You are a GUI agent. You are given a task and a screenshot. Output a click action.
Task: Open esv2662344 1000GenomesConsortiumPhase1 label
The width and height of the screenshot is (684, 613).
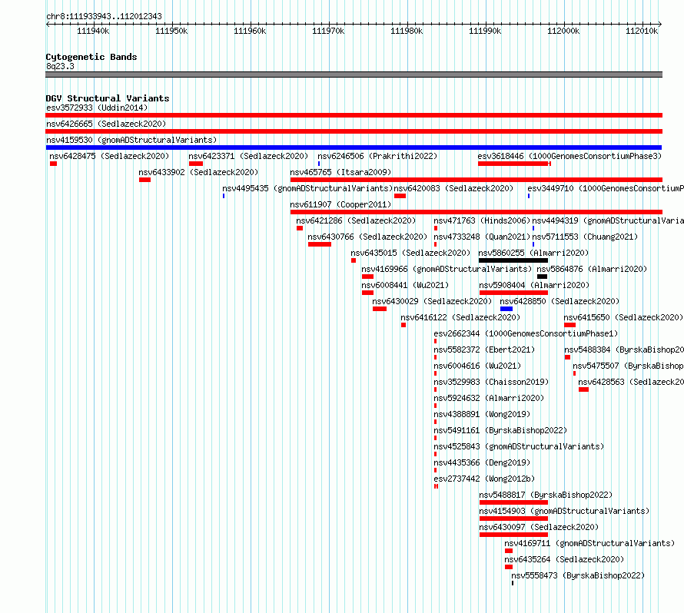[526, 333]
